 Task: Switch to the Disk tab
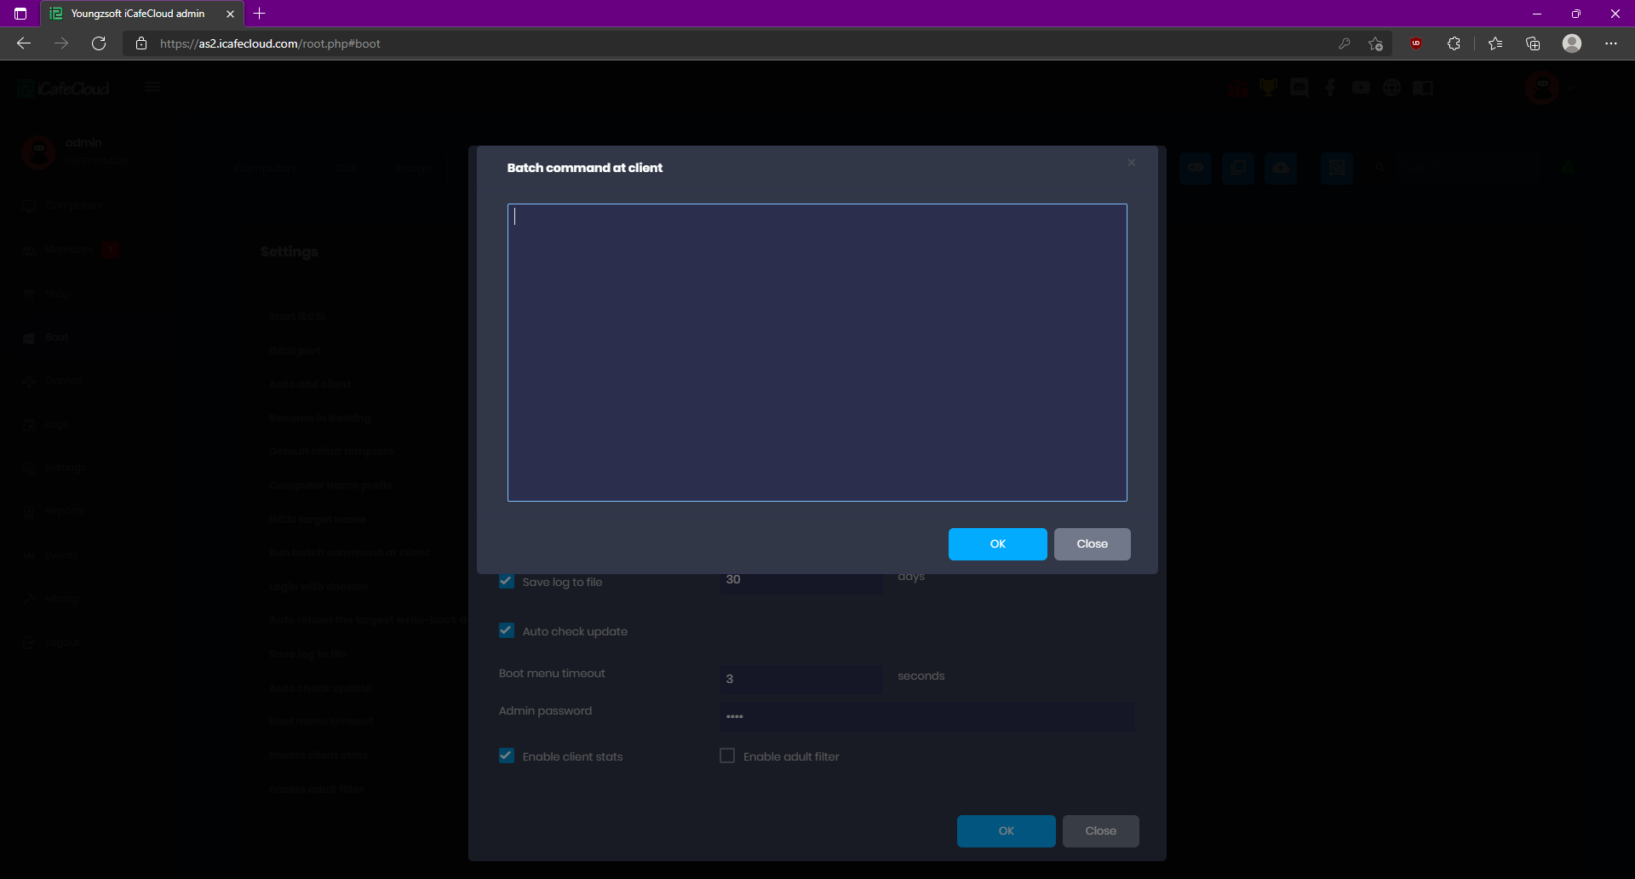coord(344,168)
